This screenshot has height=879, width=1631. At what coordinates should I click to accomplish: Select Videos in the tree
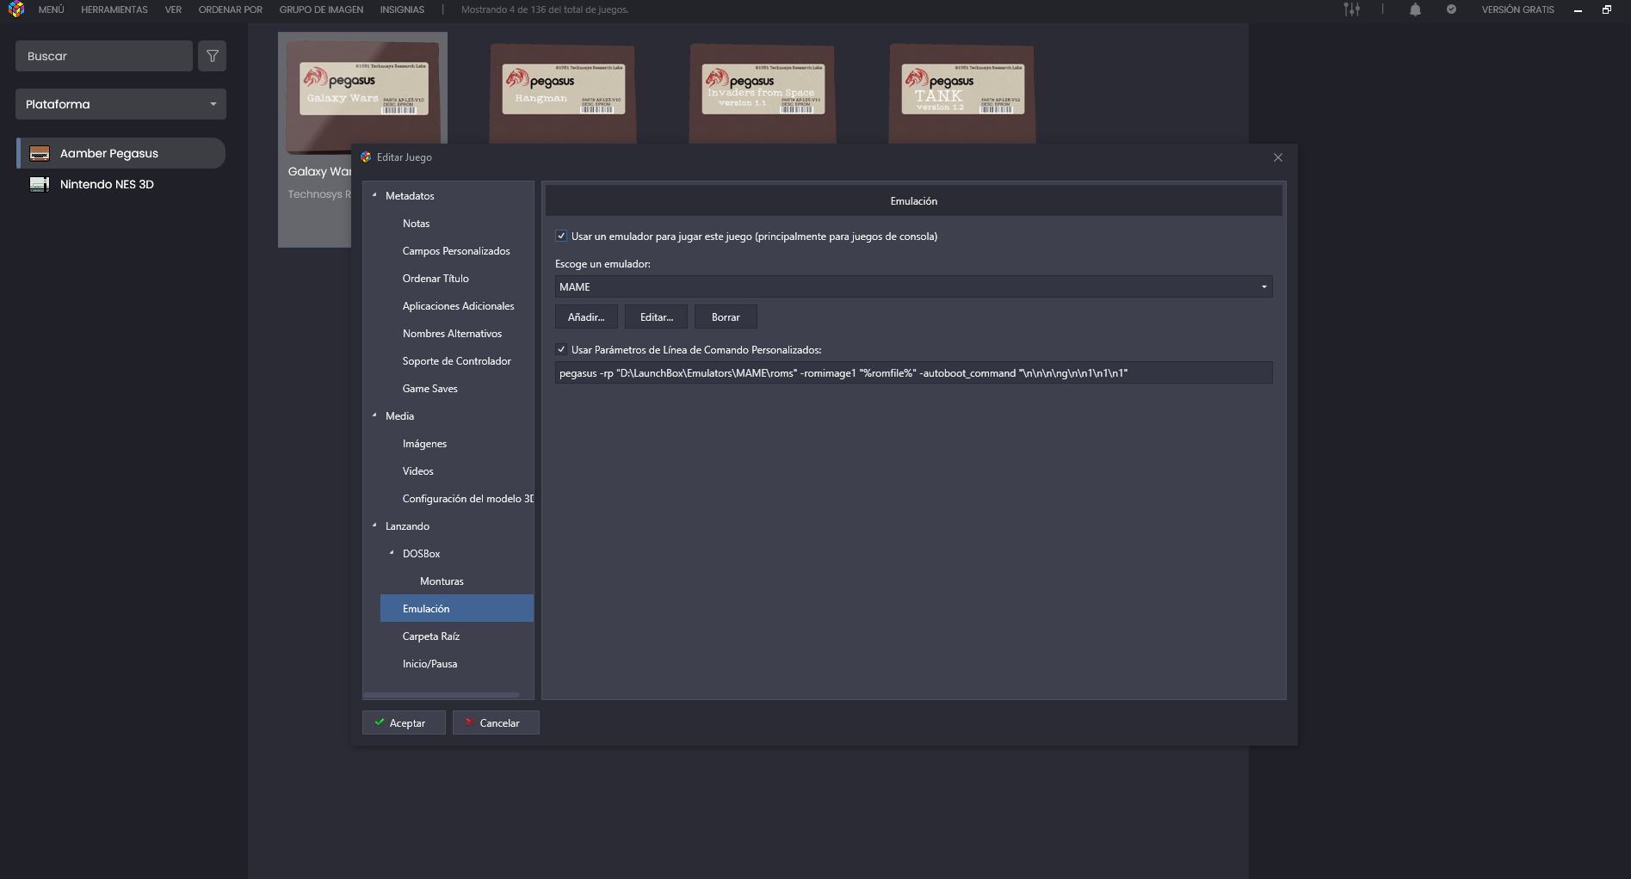click(x=417, y=470)
